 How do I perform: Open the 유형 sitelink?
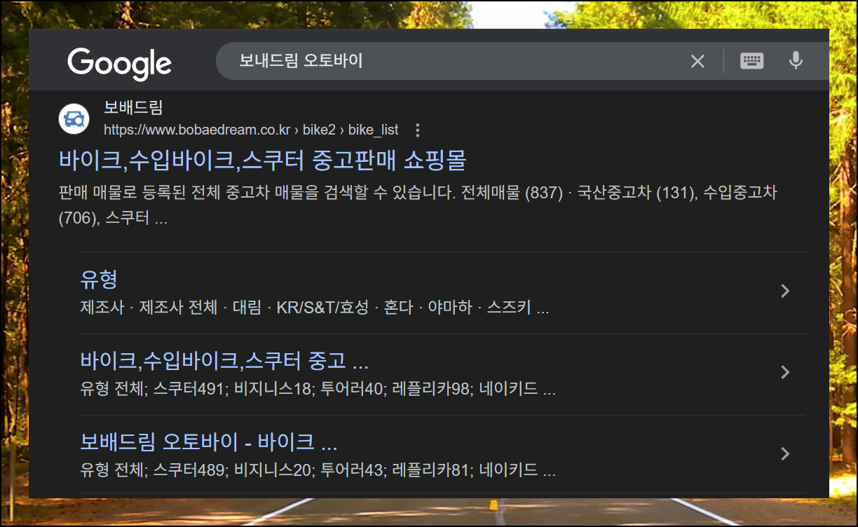coord(99,280)
